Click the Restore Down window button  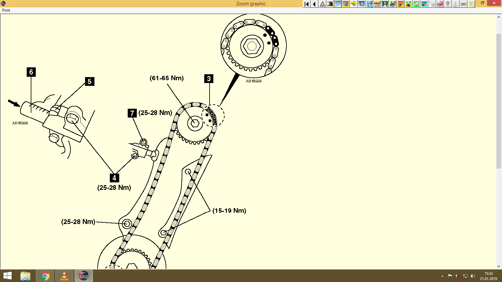click(482, 3)
